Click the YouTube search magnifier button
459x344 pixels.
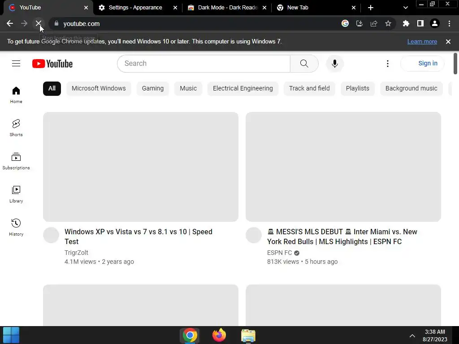[x=304, y=64]
